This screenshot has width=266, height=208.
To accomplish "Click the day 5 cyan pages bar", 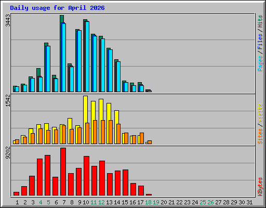I will 48,69.
